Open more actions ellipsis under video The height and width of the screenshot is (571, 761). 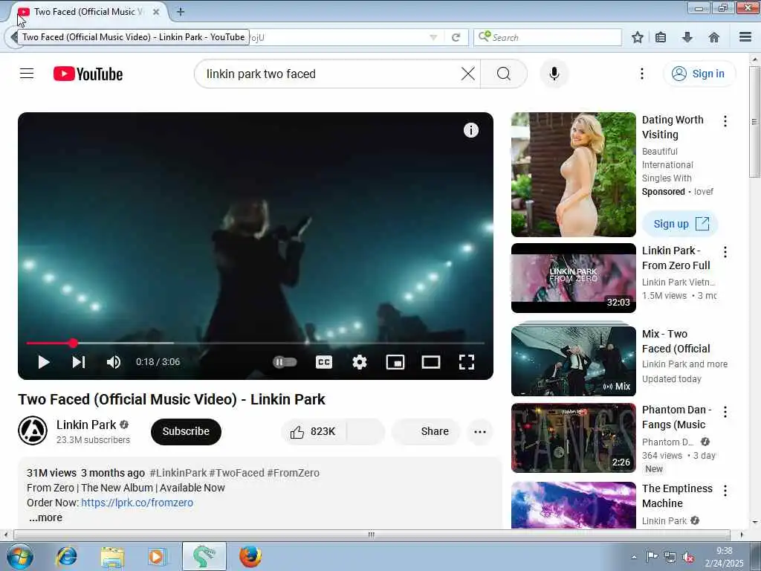point(480,432)
